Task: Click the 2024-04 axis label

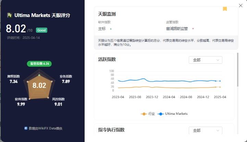Action: [x=169, y=97]
